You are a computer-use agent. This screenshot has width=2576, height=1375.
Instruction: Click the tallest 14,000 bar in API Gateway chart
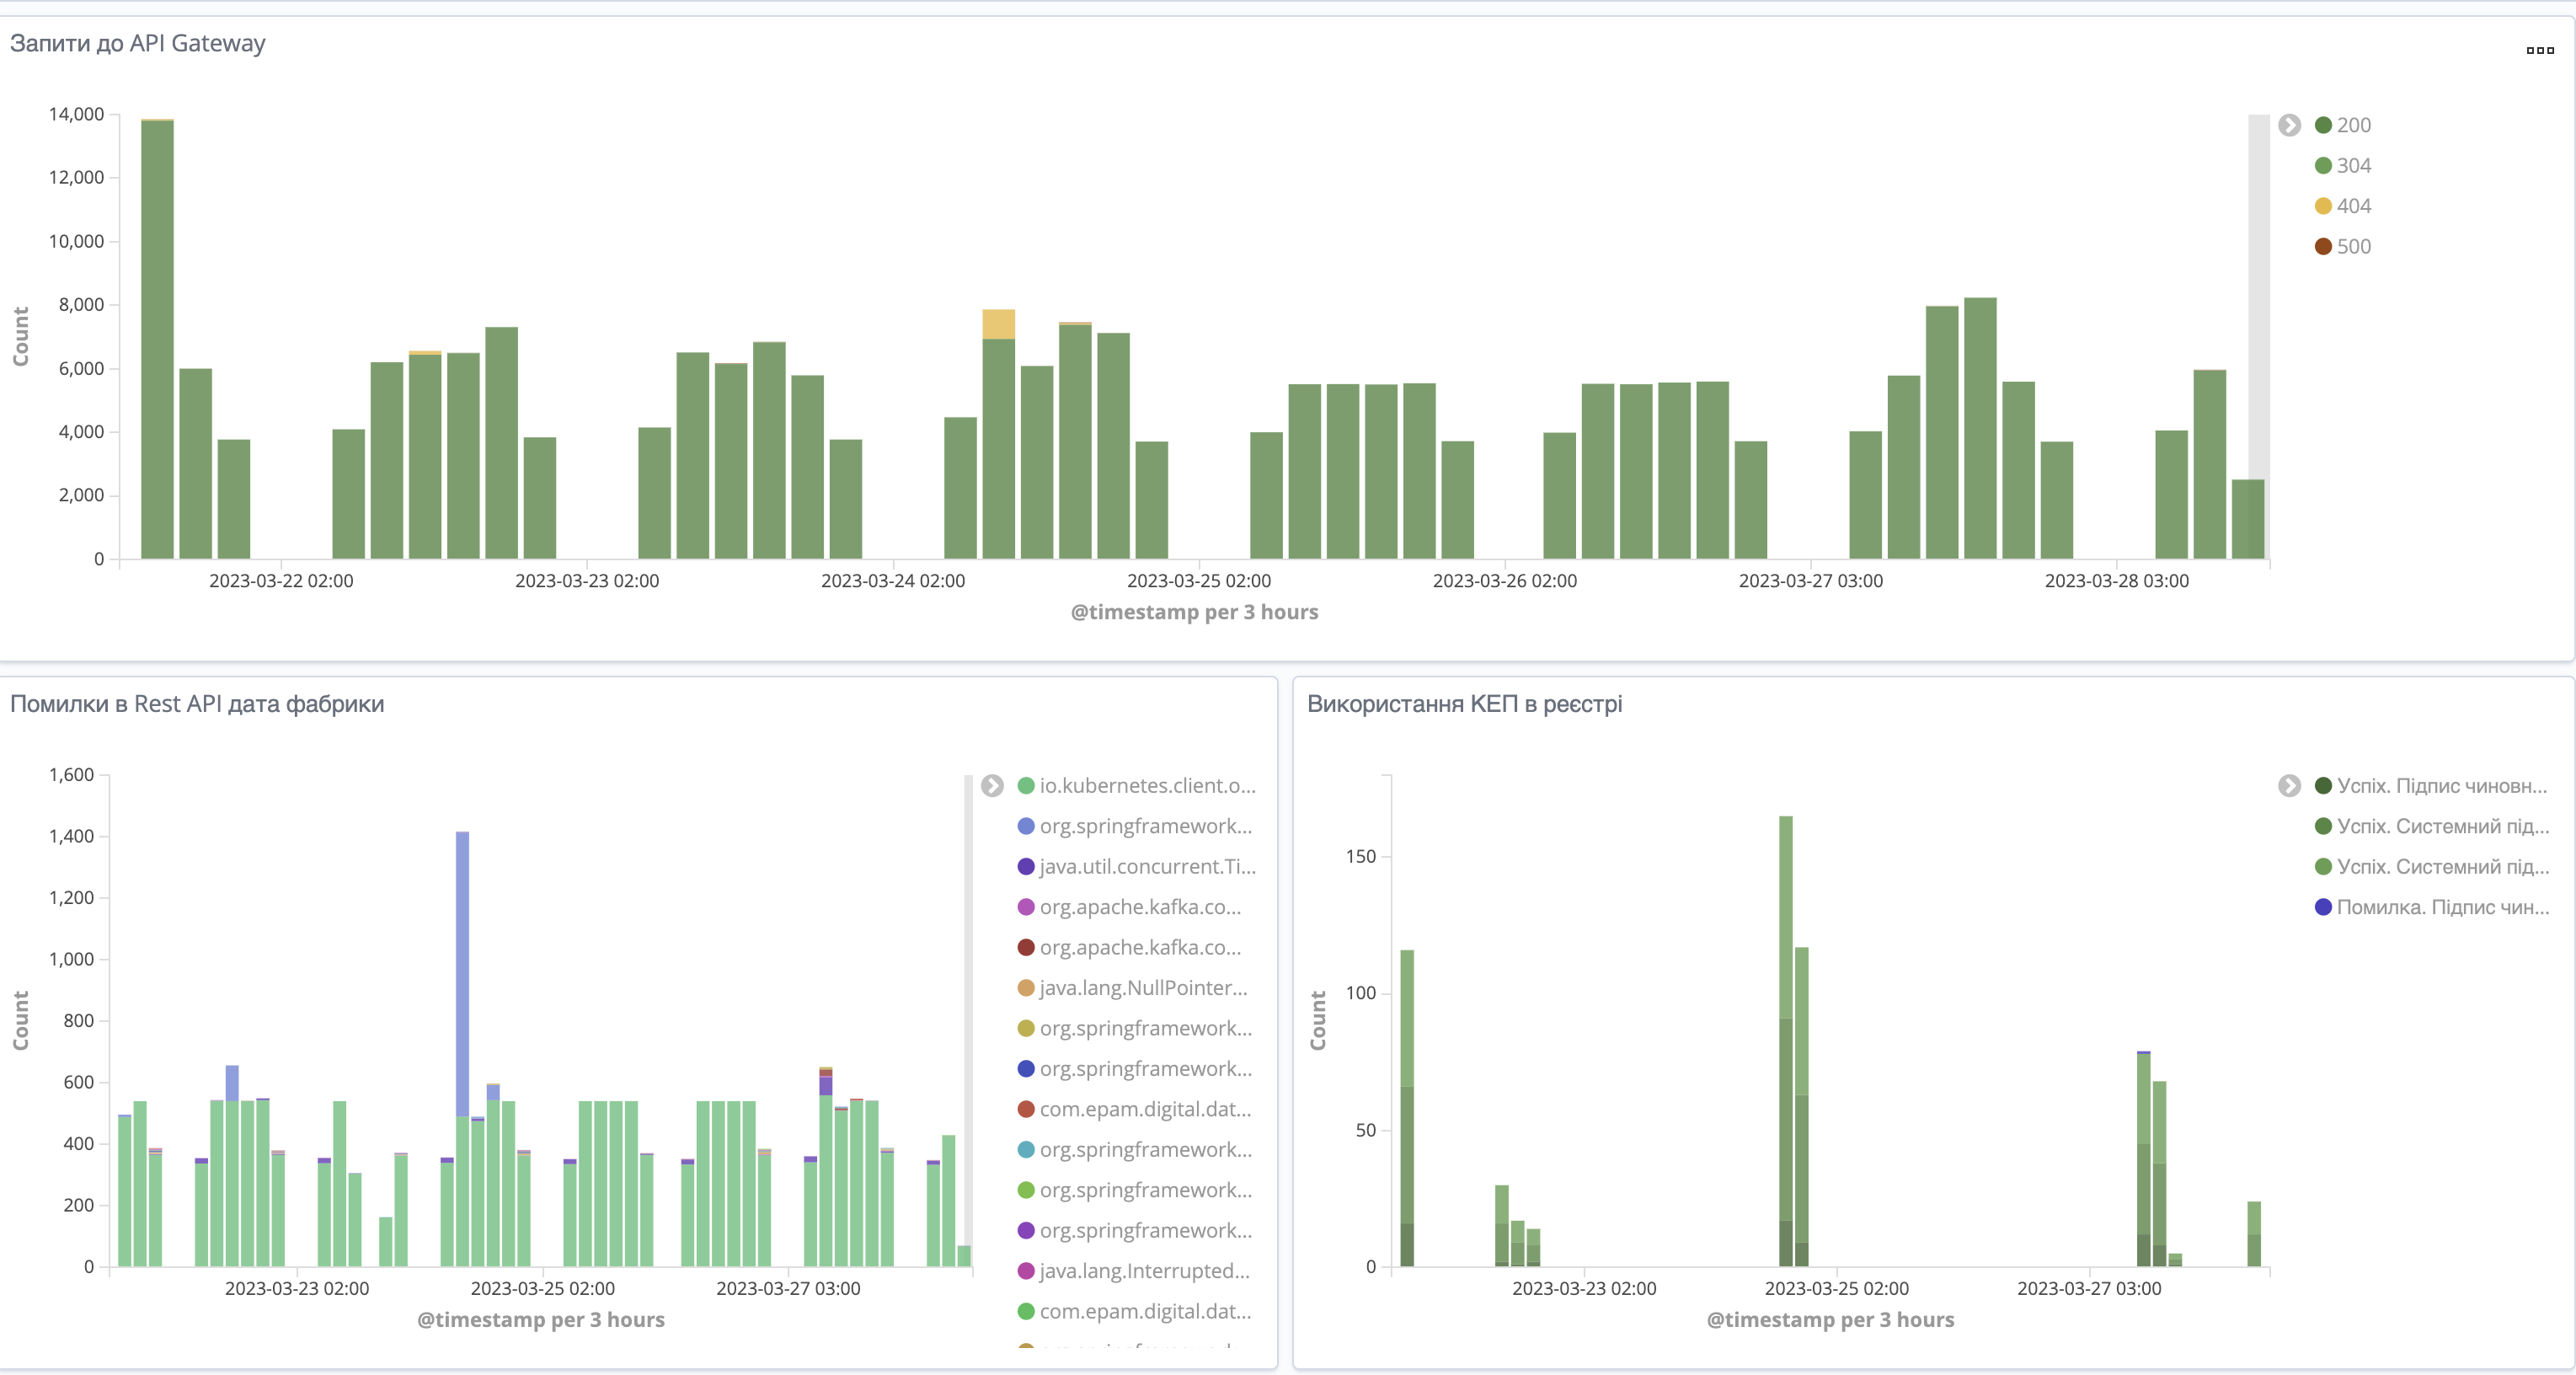[x=157, y=340]
